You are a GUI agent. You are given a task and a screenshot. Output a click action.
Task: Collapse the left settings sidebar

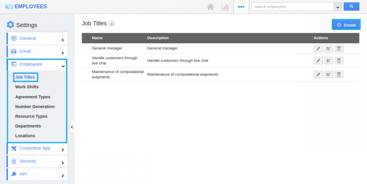72,126
